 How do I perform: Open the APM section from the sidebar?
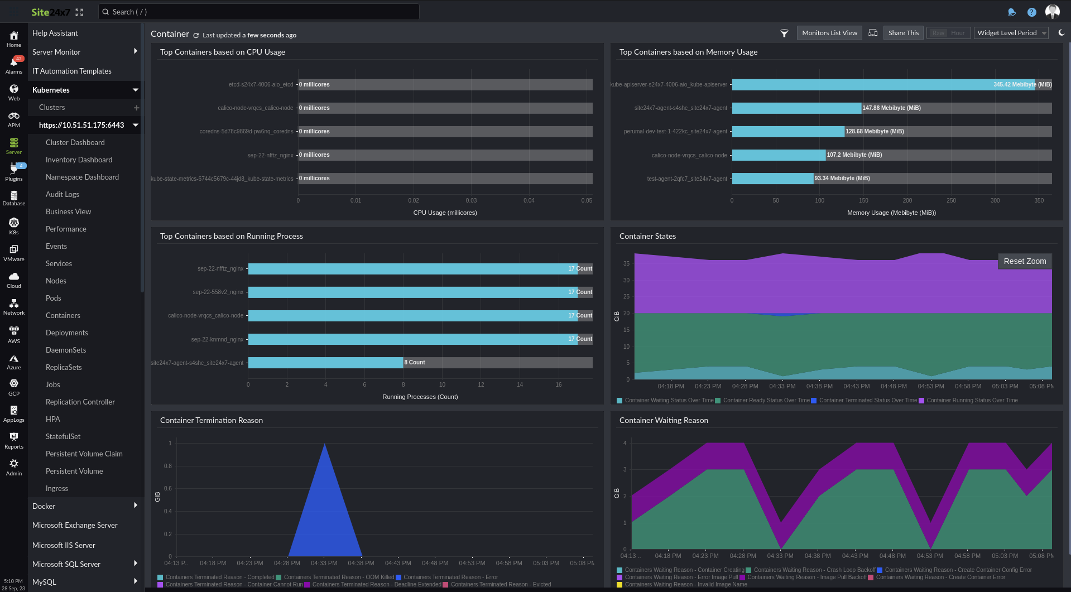tap(13, 117)
